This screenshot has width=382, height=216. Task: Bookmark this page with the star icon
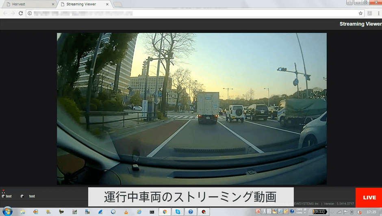click(x=360, y=13)
